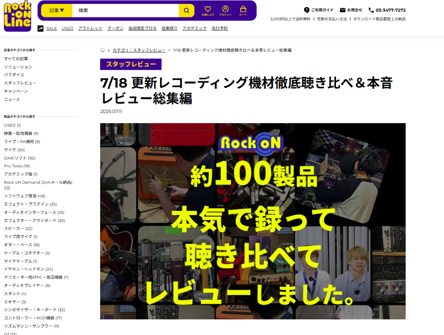This screenshot has width=444, height=335.
Task: Open ライブ・PA機材 (8) category
Action: click(x=22, y=141)
